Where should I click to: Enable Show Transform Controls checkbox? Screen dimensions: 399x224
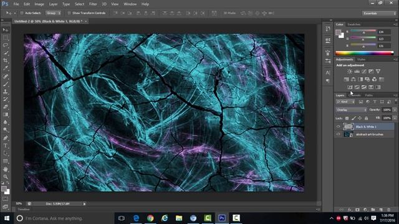pyautogui.click(x=69, y=13)
